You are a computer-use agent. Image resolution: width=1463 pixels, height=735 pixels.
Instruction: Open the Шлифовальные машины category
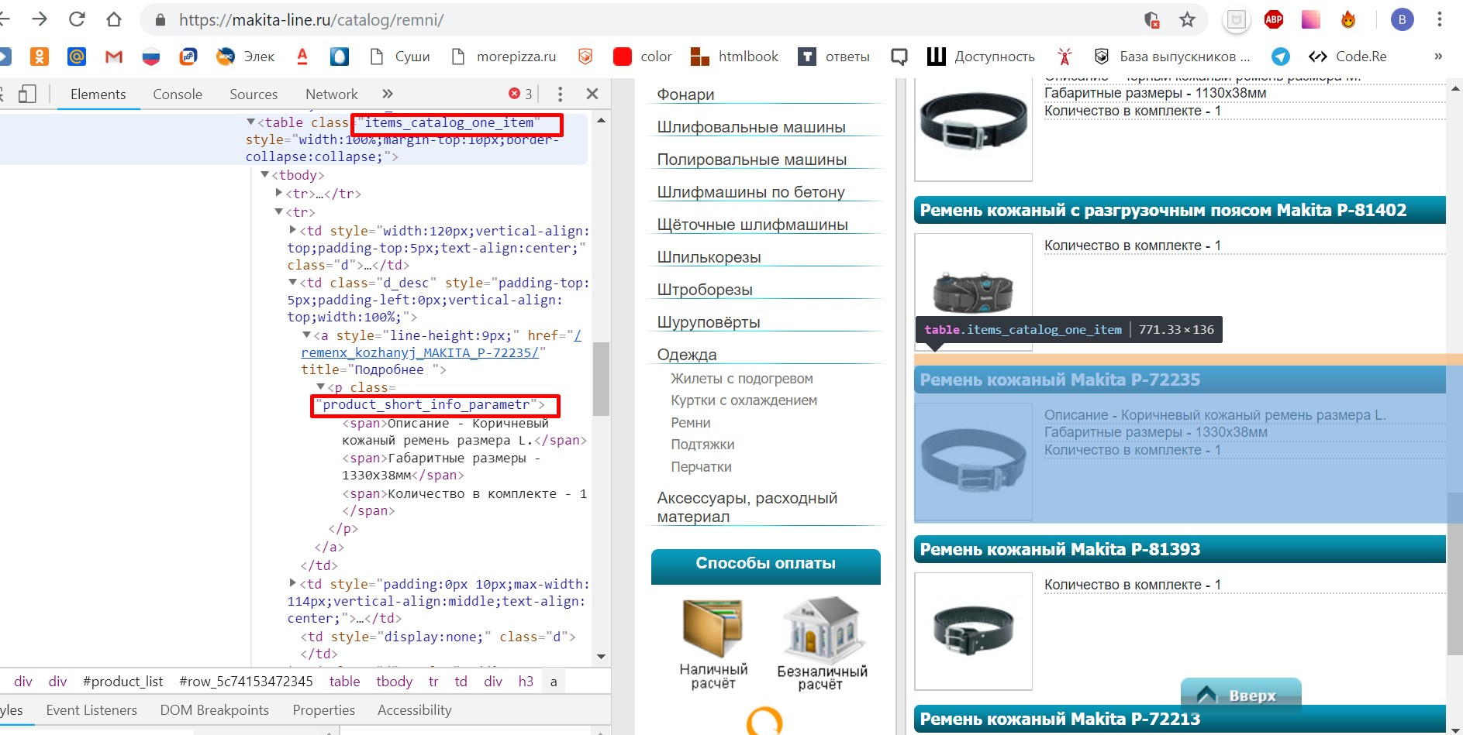pos(751,127)
